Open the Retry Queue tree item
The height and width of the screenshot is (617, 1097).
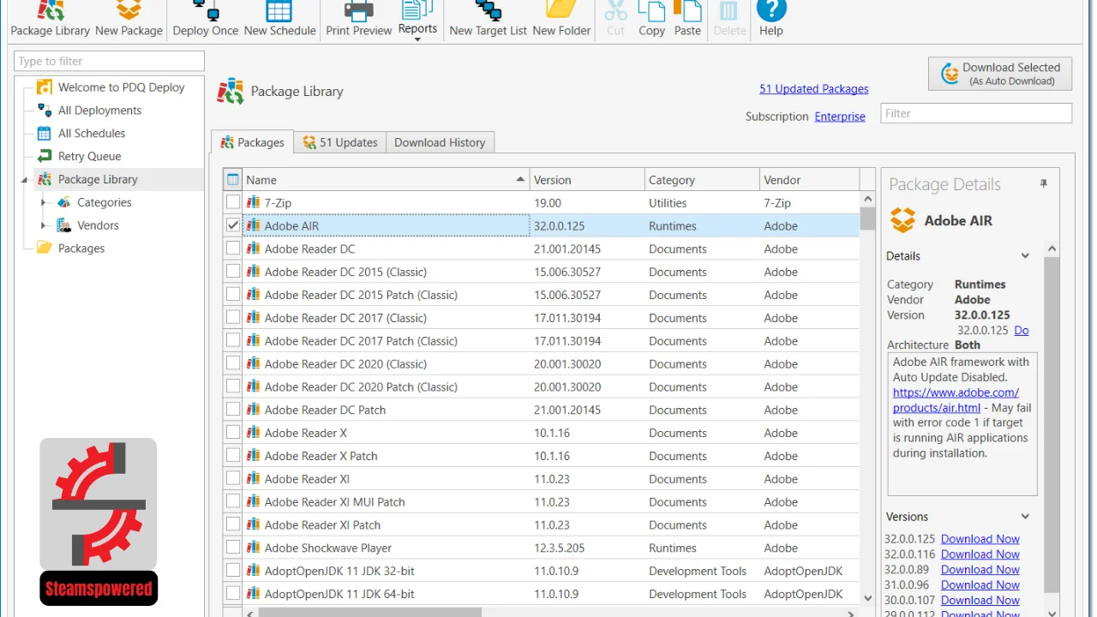pos(79,157)
